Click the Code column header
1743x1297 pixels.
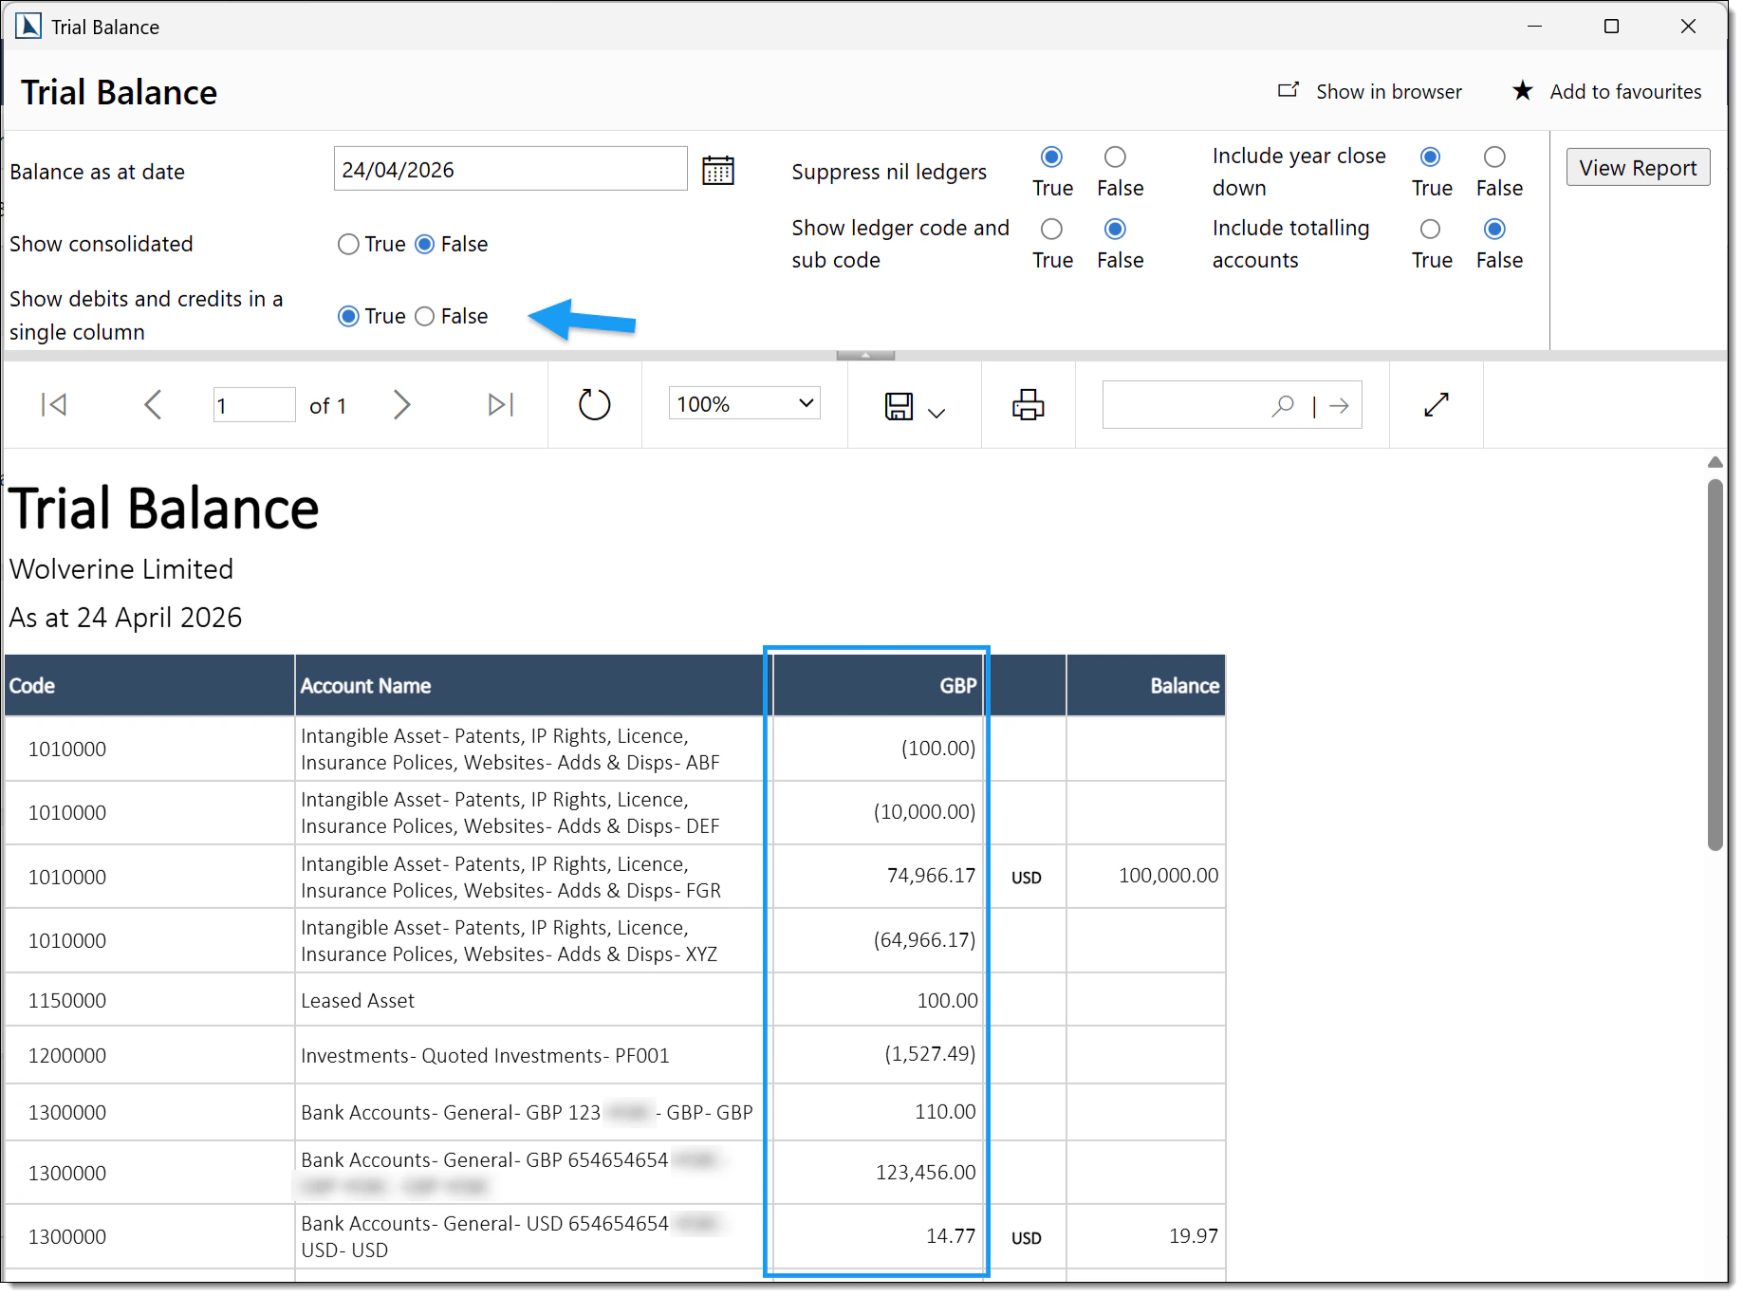[149, 685]
